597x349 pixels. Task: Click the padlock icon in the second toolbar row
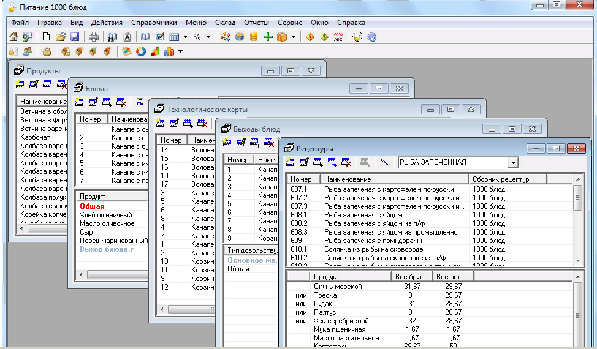[x=47, y=52]
